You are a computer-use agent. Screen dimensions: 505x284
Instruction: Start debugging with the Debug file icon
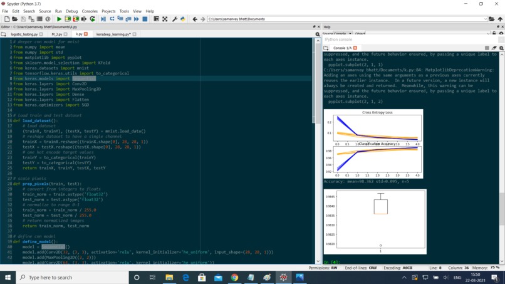click(103, 19)
